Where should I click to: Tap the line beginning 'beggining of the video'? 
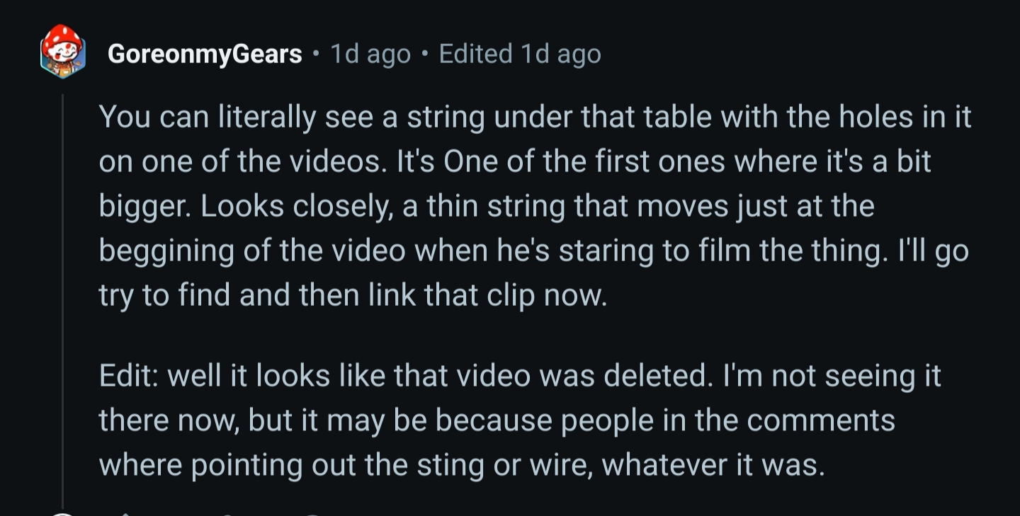pyautogui.click(x=533, y=251)
